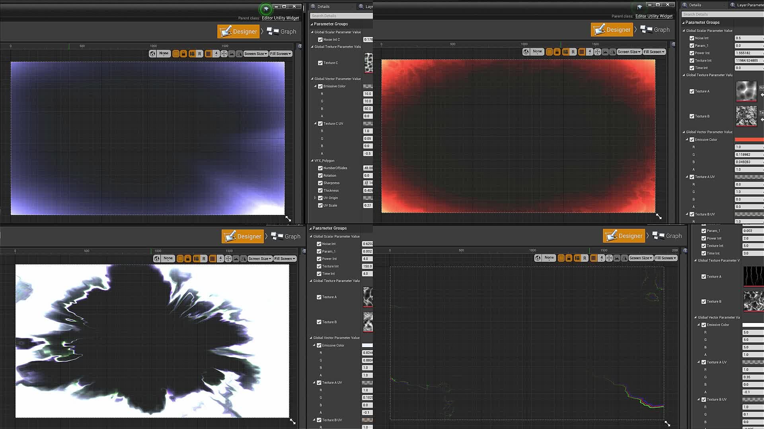Click zoom-to-fit icon above the blue preview
The image size is (764, 429).
224,54
